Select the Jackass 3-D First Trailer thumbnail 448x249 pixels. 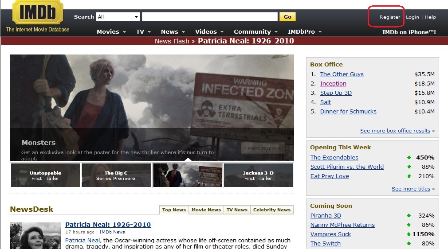[258, 175]
